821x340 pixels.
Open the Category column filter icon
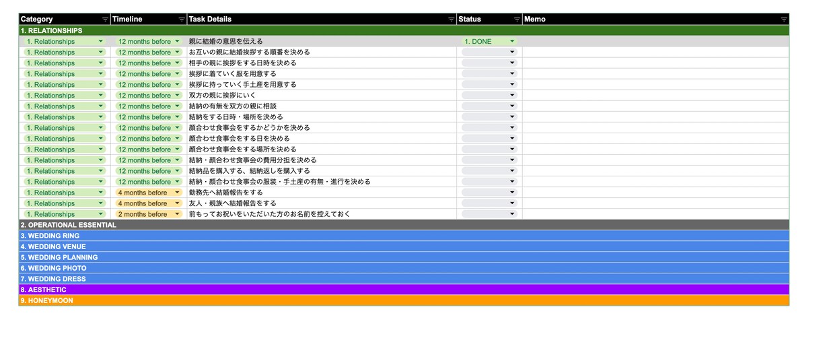pos(105,20)
